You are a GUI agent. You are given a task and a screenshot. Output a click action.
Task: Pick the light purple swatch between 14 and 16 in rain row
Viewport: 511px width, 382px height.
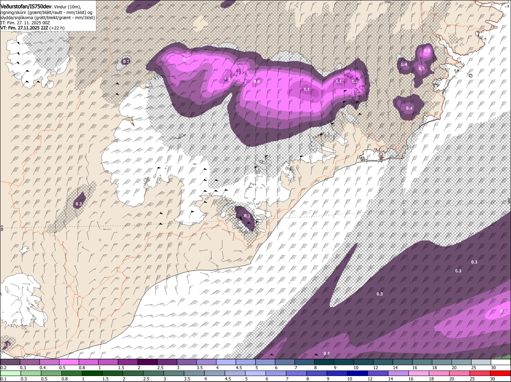click(399, 373)
